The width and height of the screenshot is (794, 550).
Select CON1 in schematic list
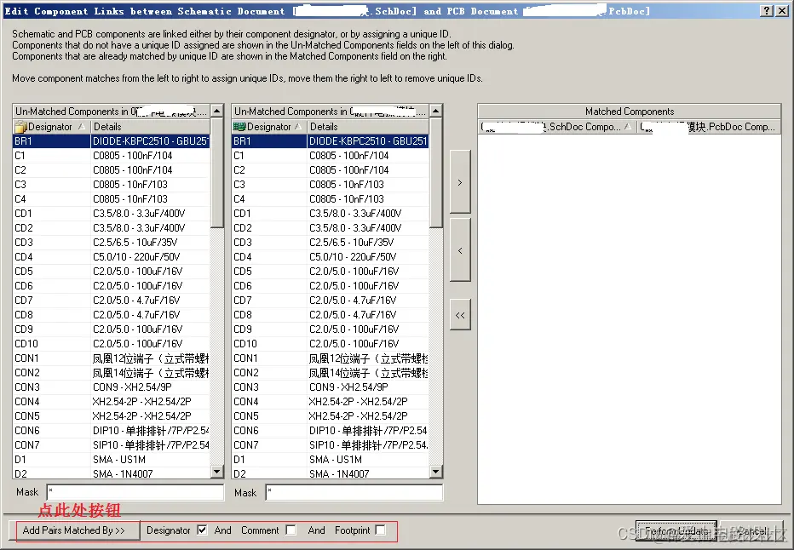(111, 358)
